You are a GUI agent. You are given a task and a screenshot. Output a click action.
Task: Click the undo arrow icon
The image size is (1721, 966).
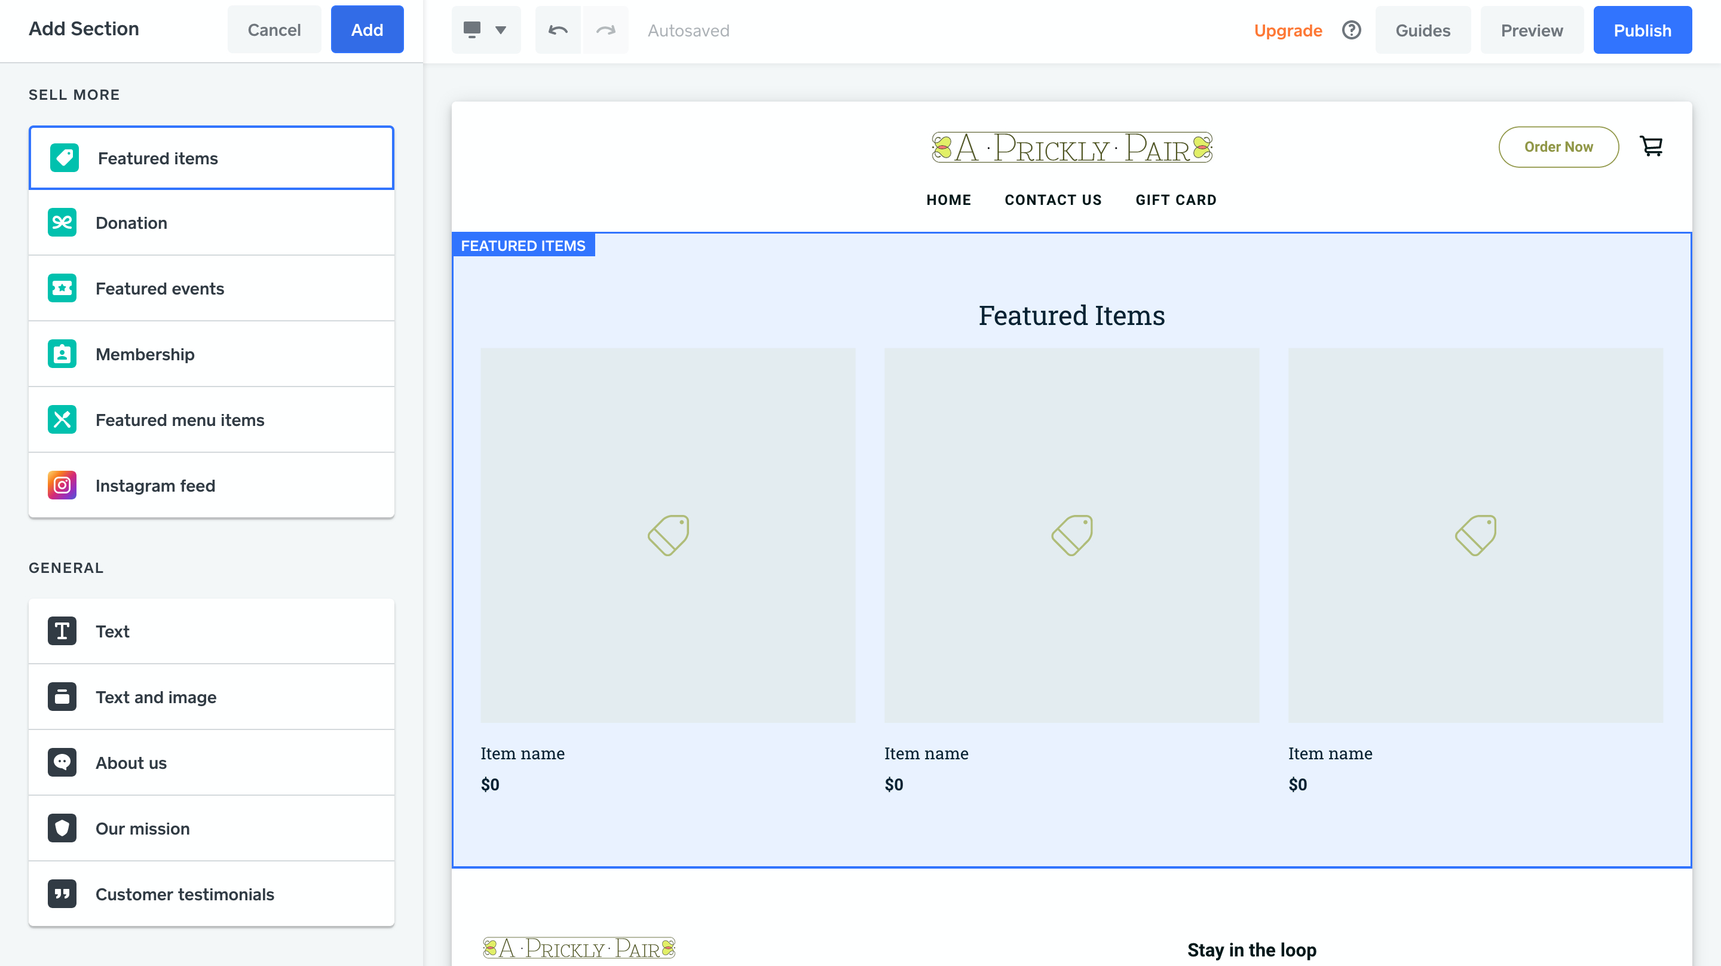(x=558, y=30)
